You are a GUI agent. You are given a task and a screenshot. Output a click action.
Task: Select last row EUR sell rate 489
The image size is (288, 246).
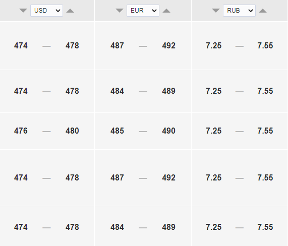[169, 227]
